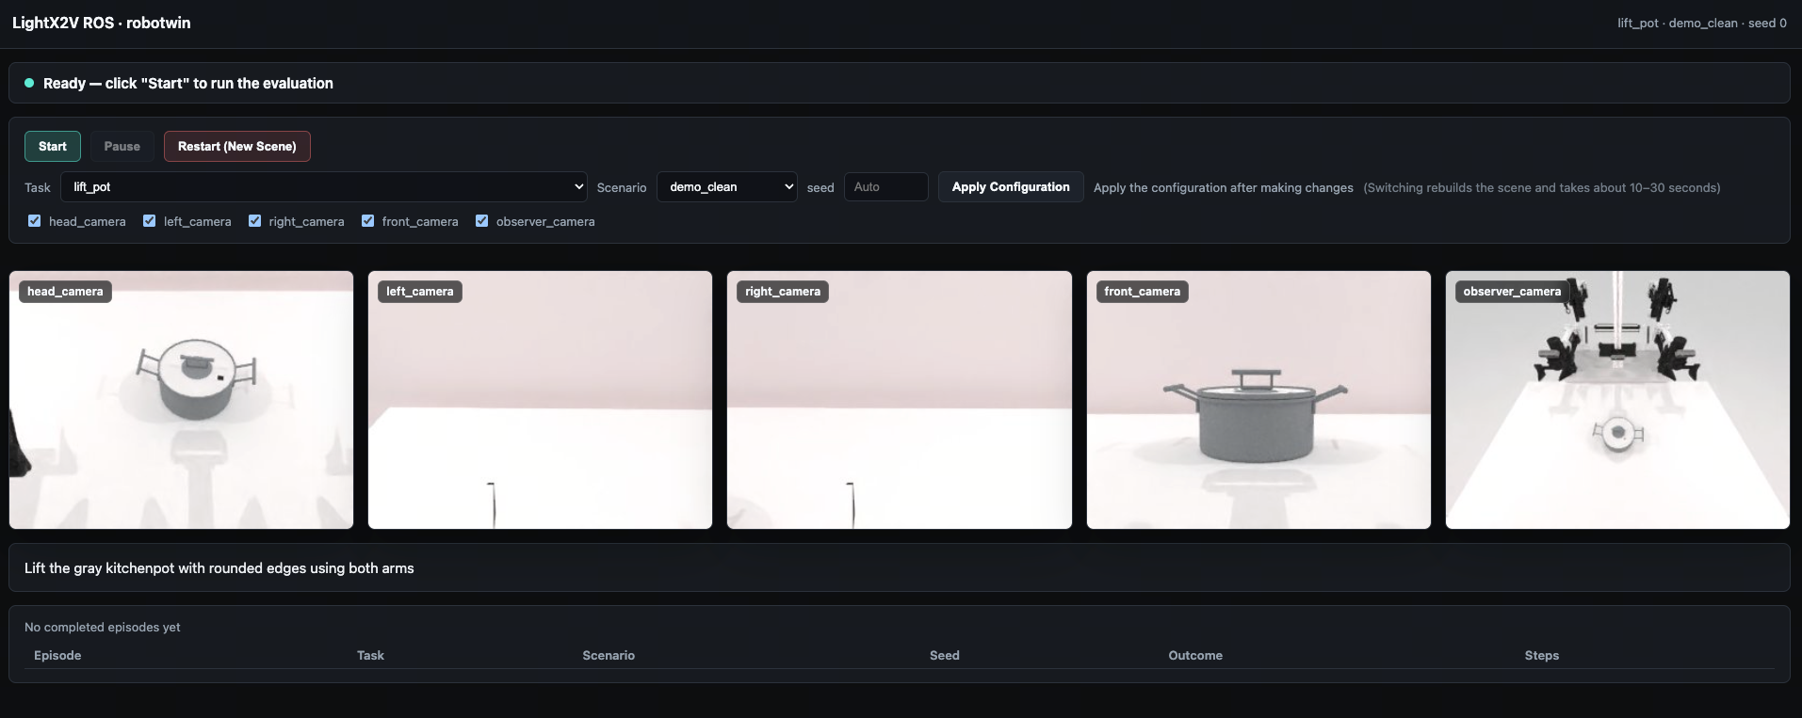Viewport: 1802px width, 718px height.
Task: Click the lift_pot · demo_clean · seed 0 header text
Action: point(1701,23)
